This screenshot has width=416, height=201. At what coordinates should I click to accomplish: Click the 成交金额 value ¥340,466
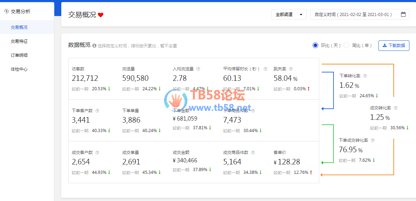pyautogui.click(x=185, y=161)
